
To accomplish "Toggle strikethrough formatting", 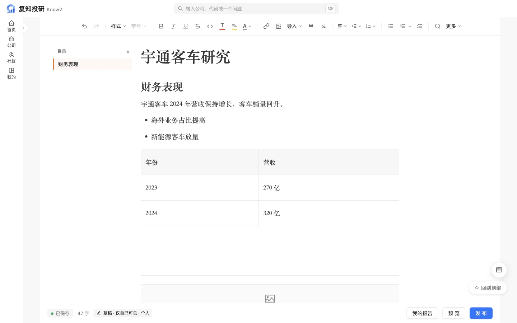I will (x=198, y=26).
